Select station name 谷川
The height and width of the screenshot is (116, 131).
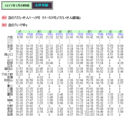coord(10,60)
